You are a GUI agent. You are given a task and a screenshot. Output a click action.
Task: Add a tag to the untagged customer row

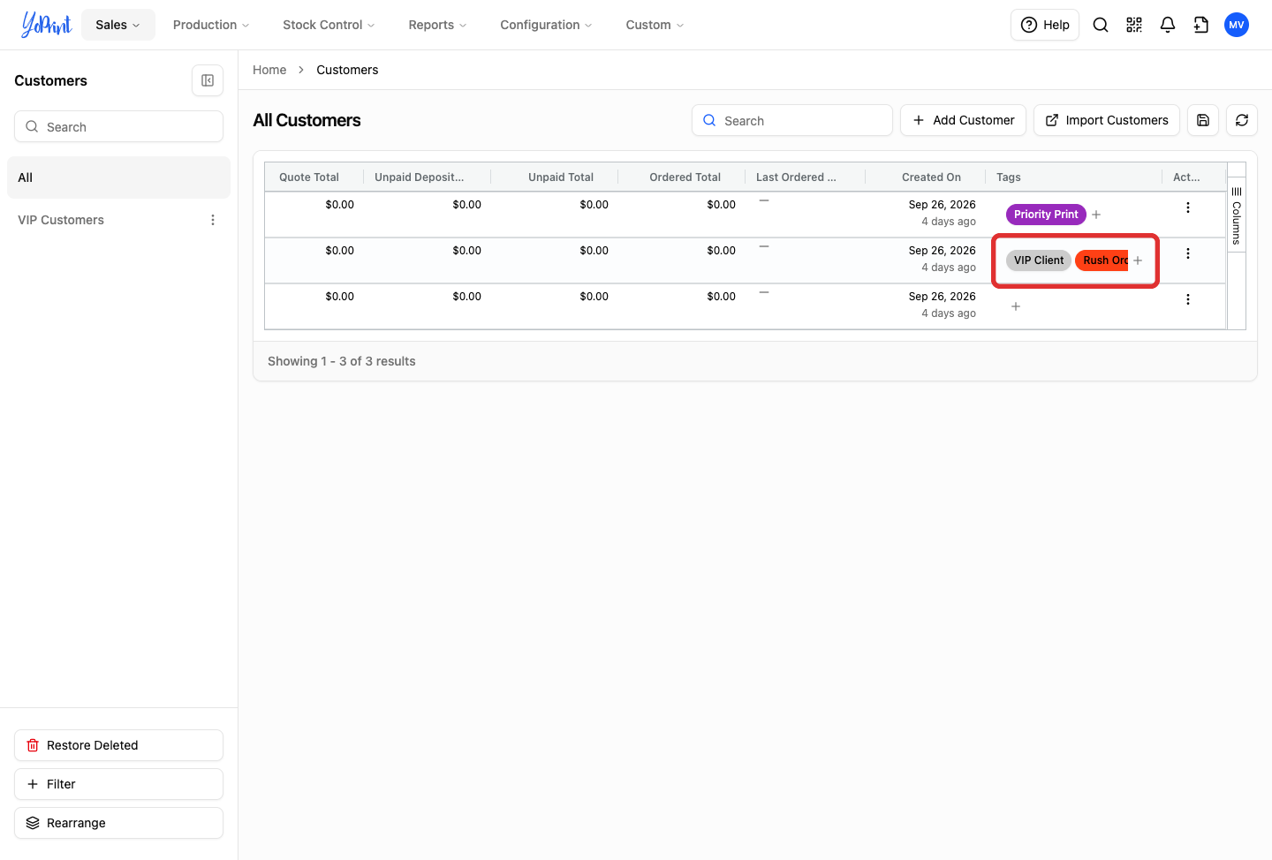tap(1016, 306)
